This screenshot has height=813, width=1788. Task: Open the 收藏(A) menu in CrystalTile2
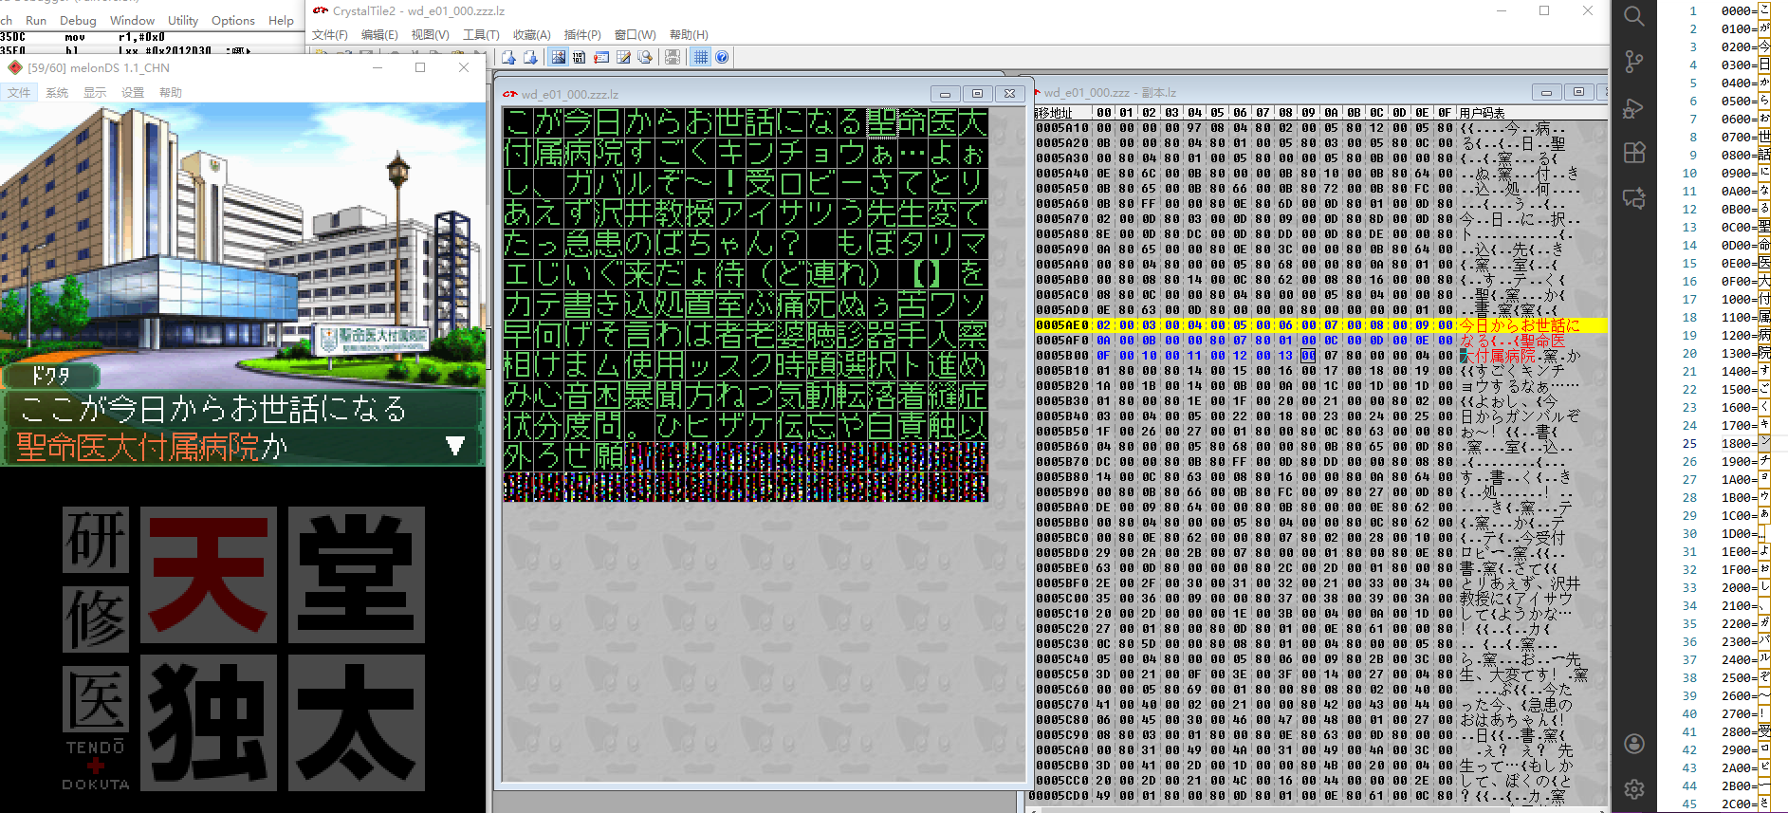click(531, 35)
